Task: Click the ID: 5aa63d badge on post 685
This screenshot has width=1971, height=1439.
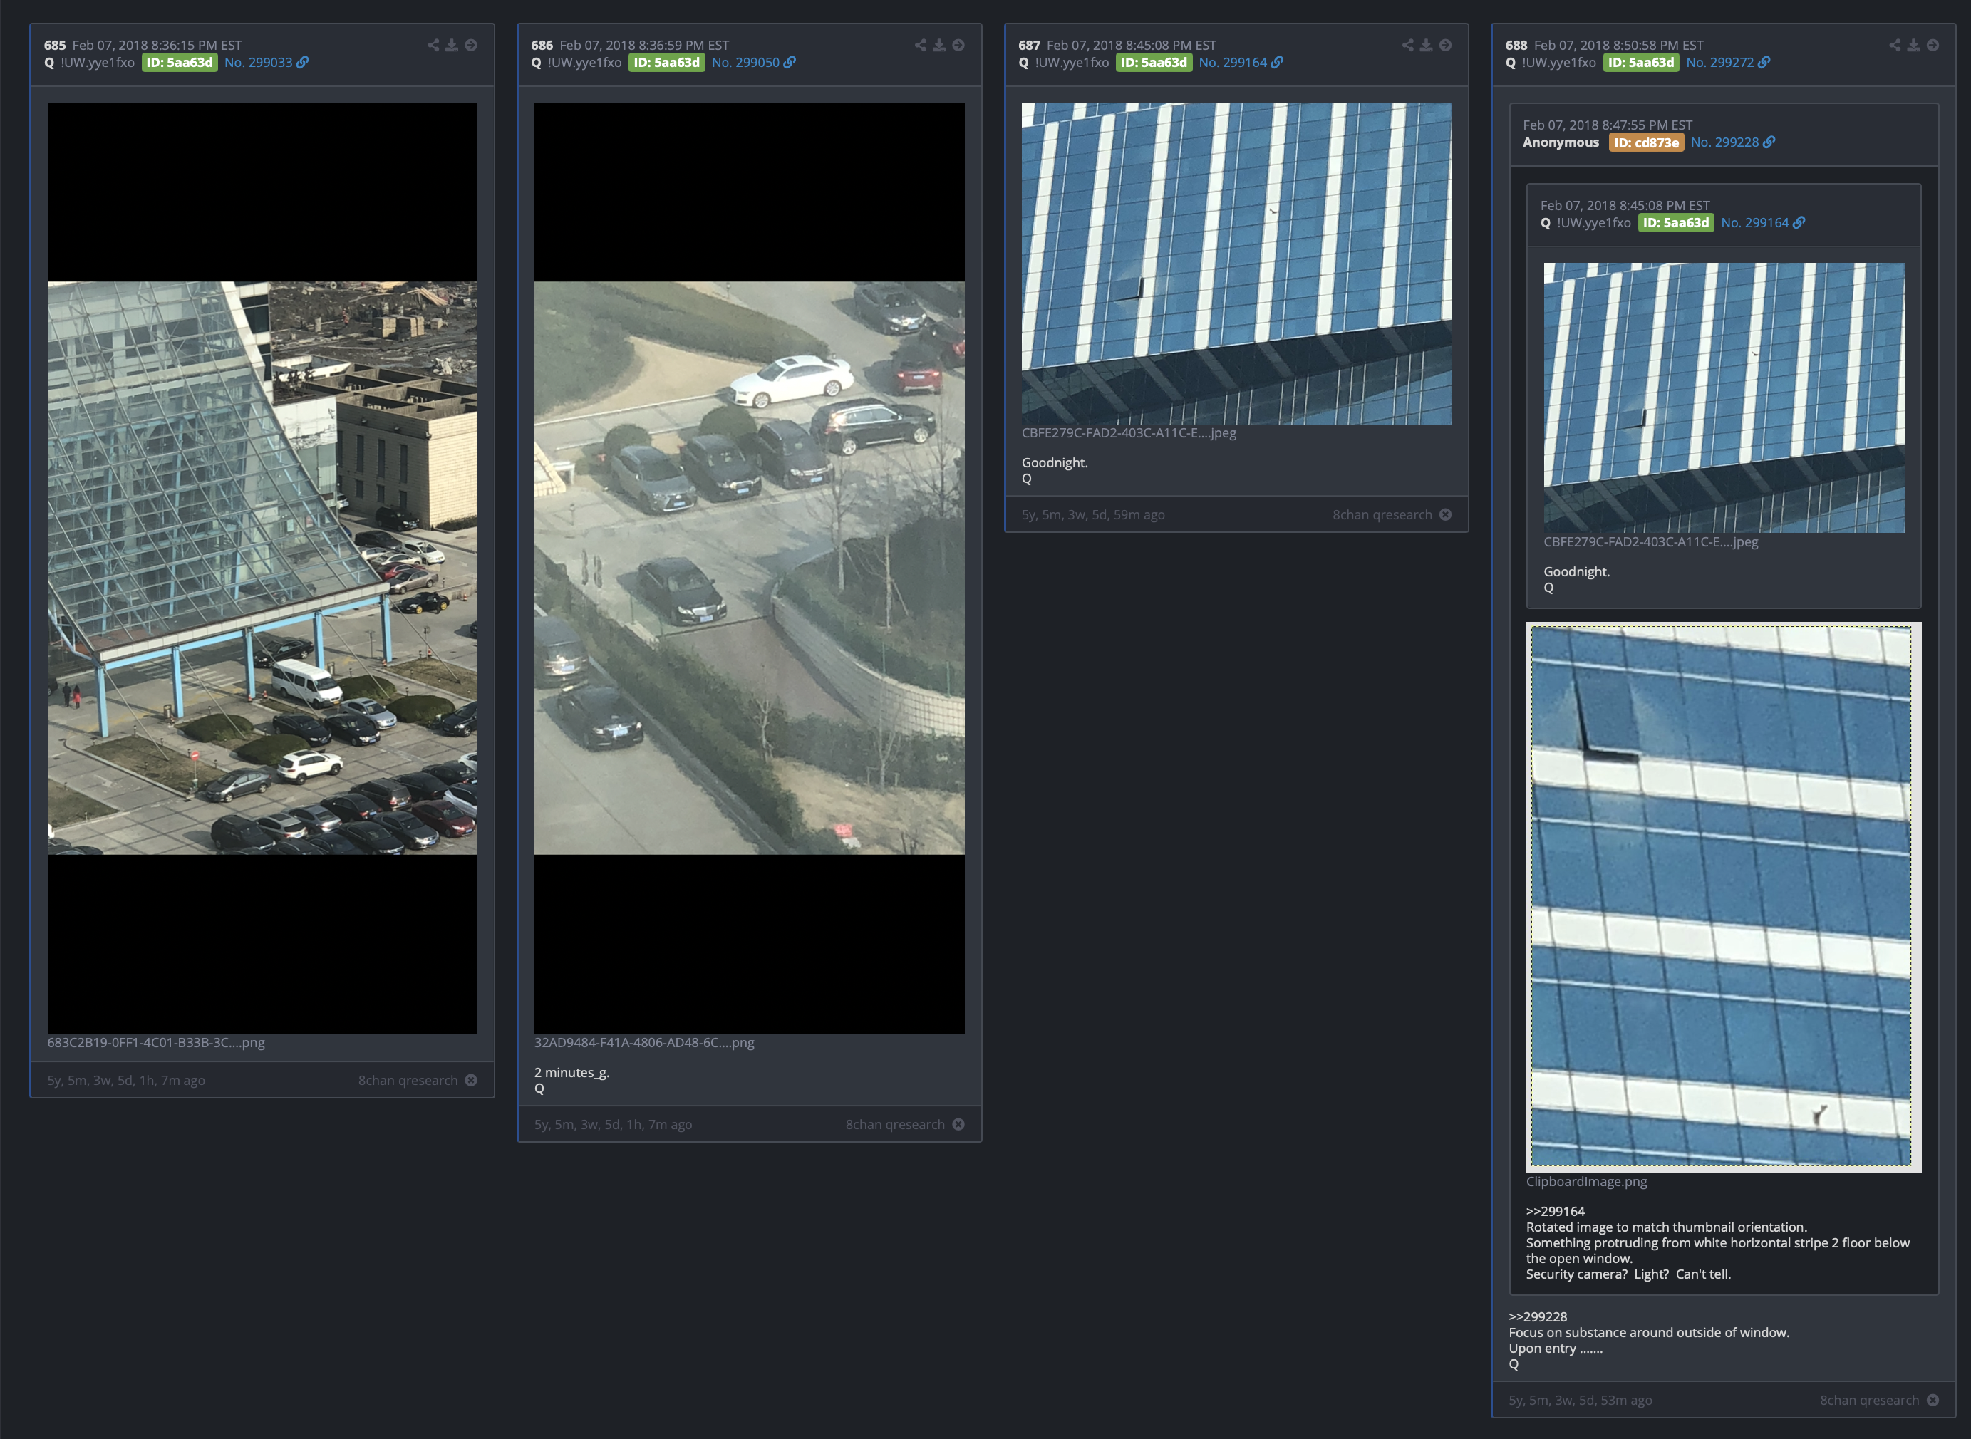Action: click(180, 63)
